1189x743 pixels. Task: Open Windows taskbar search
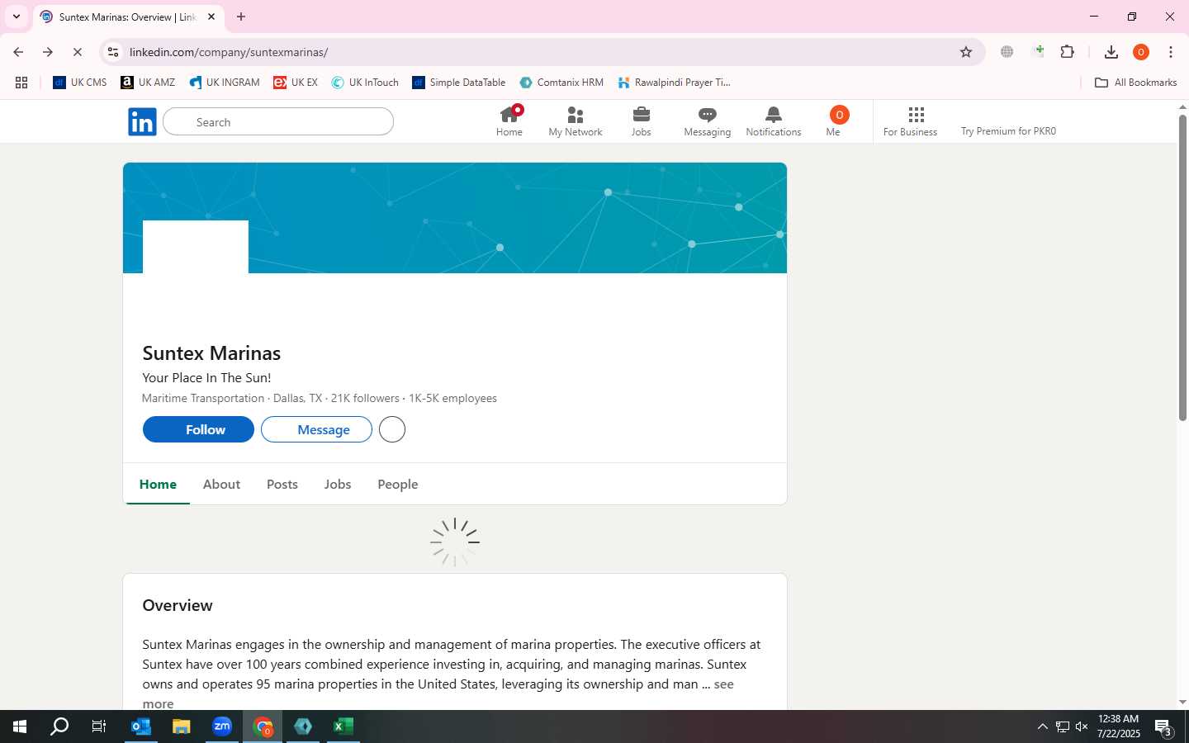(59, 726)
